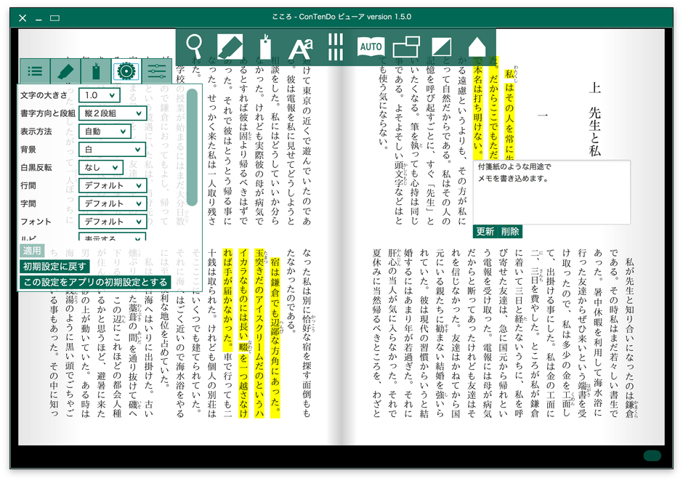This screenshot has width=683, height=481.
Task: Switch to the table of contents list tab
Action: coord(34,71)
